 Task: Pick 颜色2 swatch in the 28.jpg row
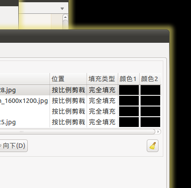coord(150,90)
